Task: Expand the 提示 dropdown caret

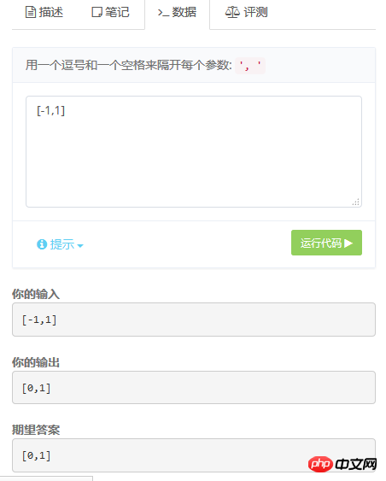Action: tap(80, 246)
